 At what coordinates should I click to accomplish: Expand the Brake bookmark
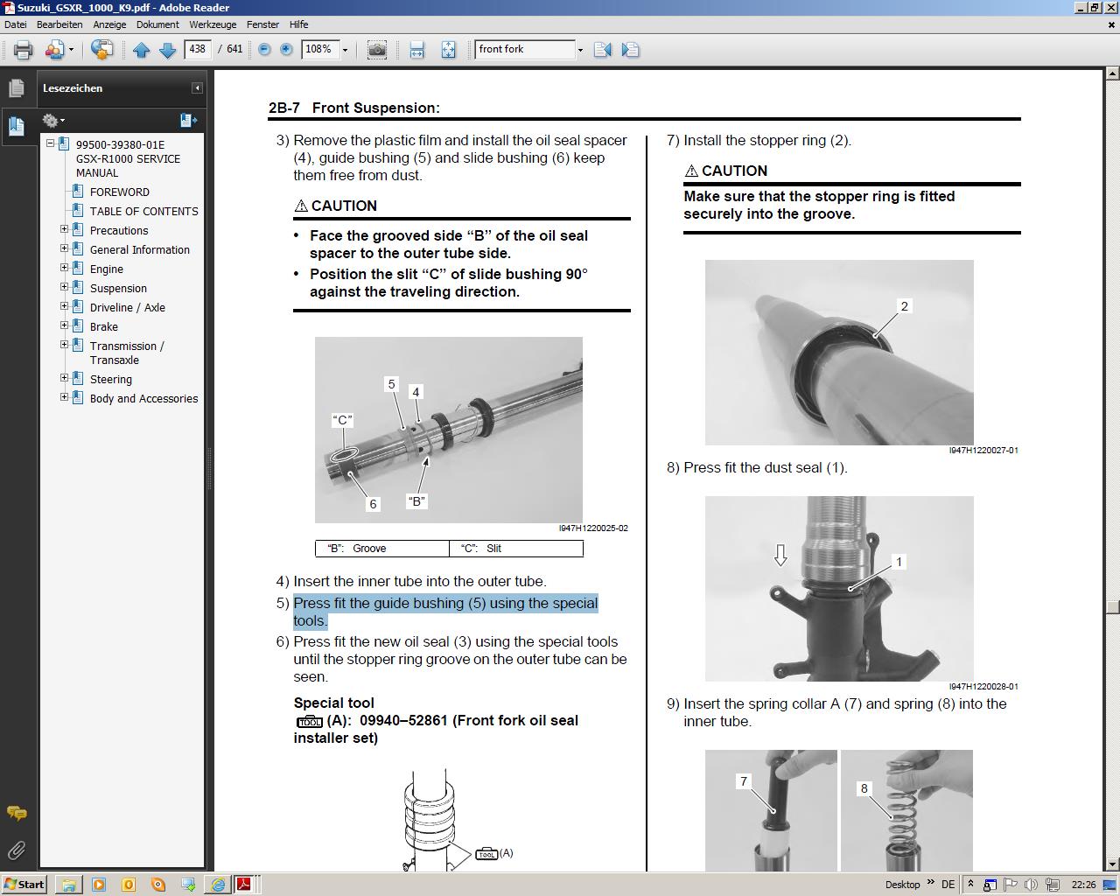coord(64,325)
